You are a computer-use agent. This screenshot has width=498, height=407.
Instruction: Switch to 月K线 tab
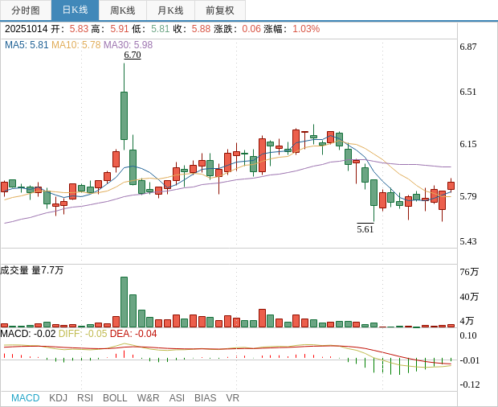tap(170, 10)
